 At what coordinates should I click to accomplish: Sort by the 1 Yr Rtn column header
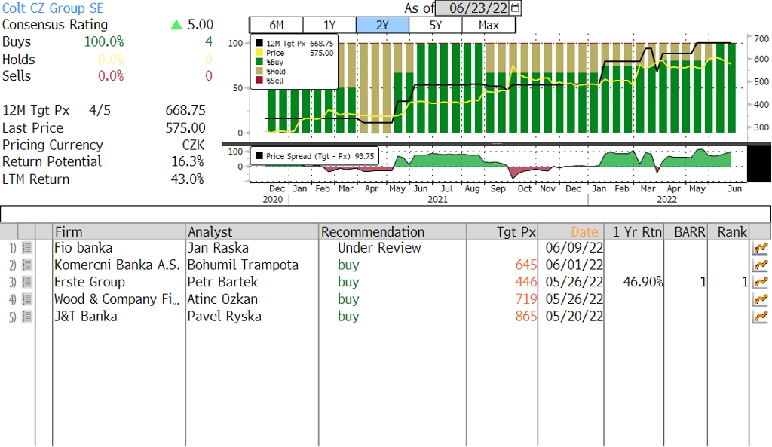[x=634, y=231]
